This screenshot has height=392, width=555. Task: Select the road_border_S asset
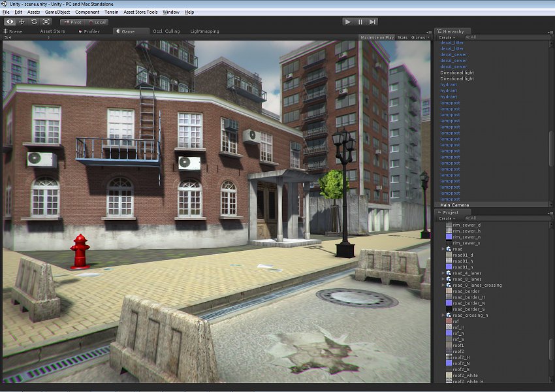pyautogui.click(x=469, y=309)
